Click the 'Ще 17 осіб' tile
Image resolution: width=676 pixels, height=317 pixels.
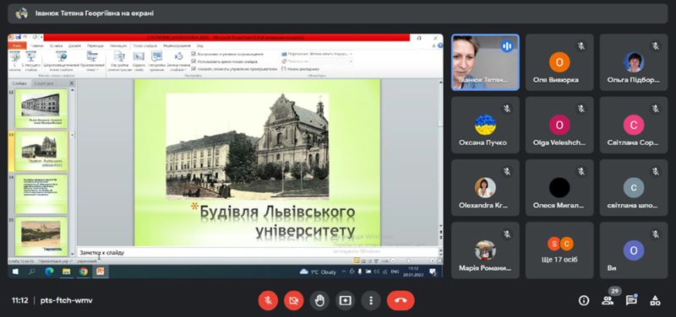559,250
